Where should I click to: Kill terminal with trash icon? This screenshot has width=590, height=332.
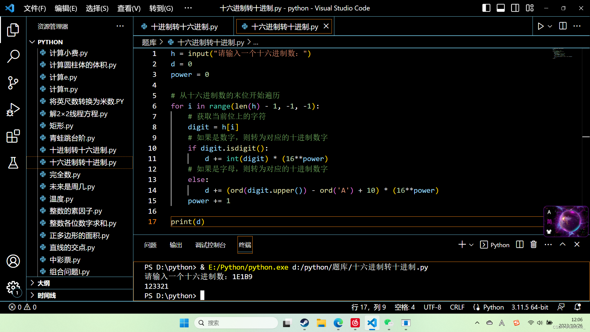pyautogui.click(x=533, y=245)
